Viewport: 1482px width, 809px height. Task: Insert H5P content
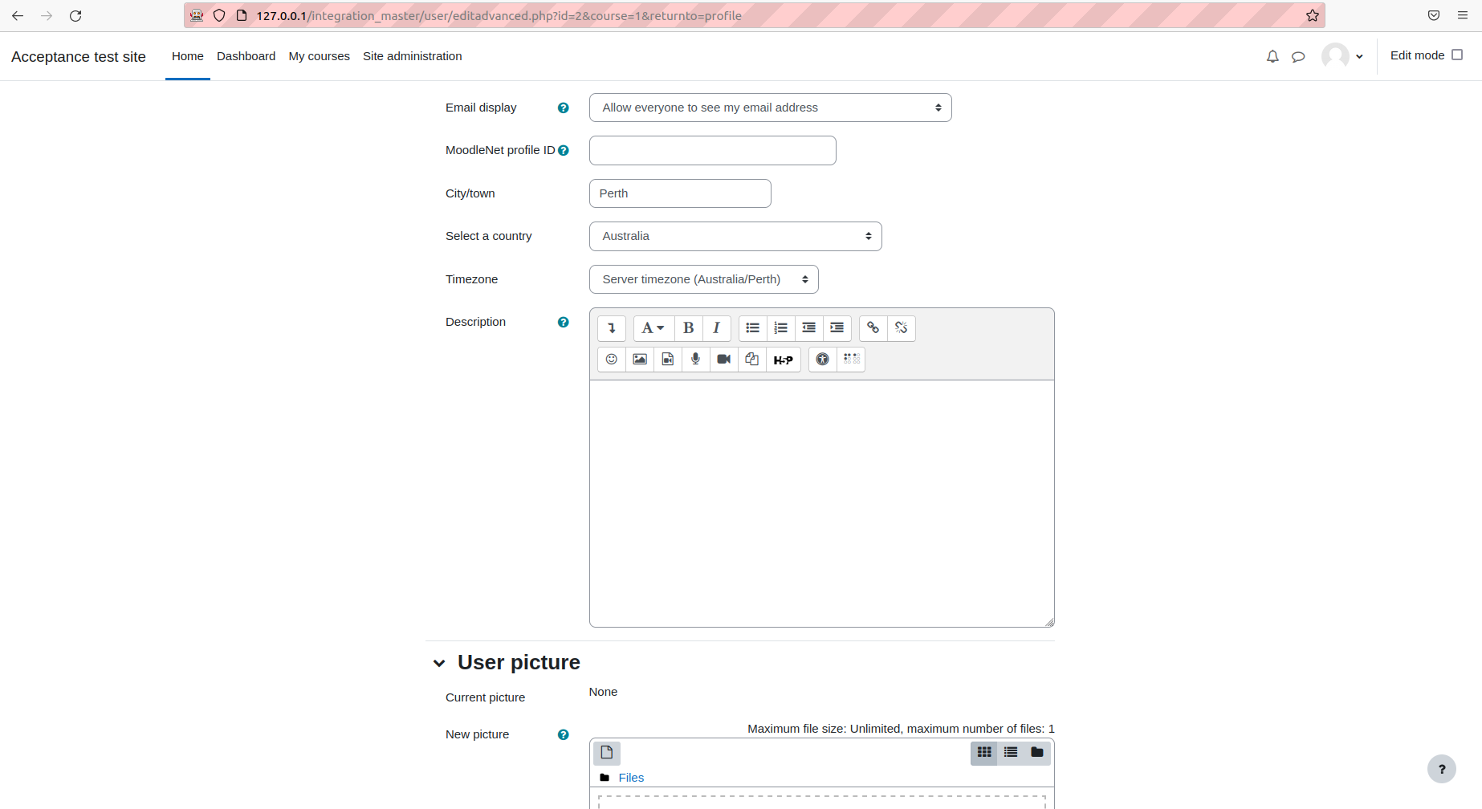pyautogui.click(x=784, y=360)
